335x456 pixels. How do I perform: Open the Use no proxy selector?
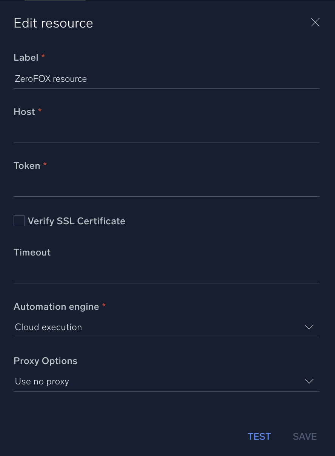(x=41, y=381)
